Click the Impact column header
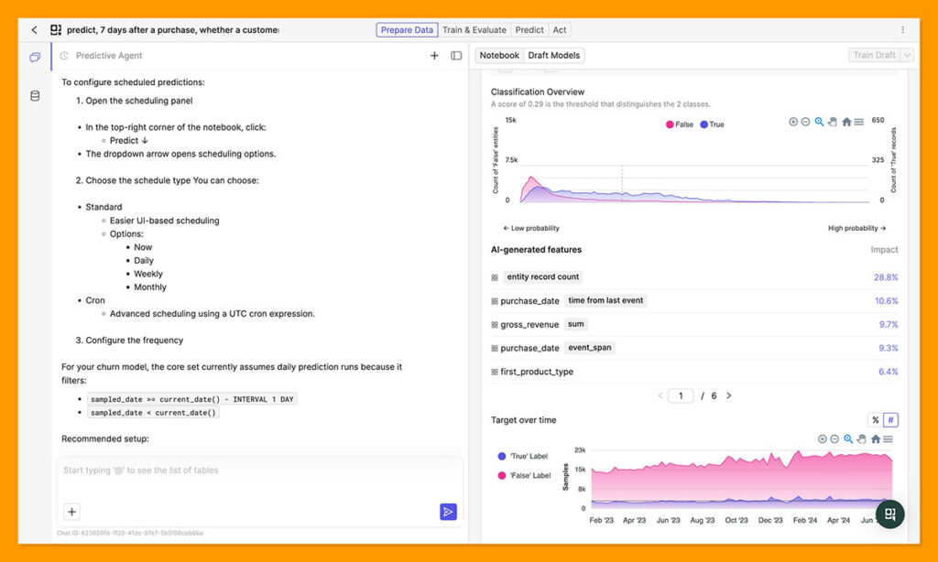938x562 pixels. (884, 250)
